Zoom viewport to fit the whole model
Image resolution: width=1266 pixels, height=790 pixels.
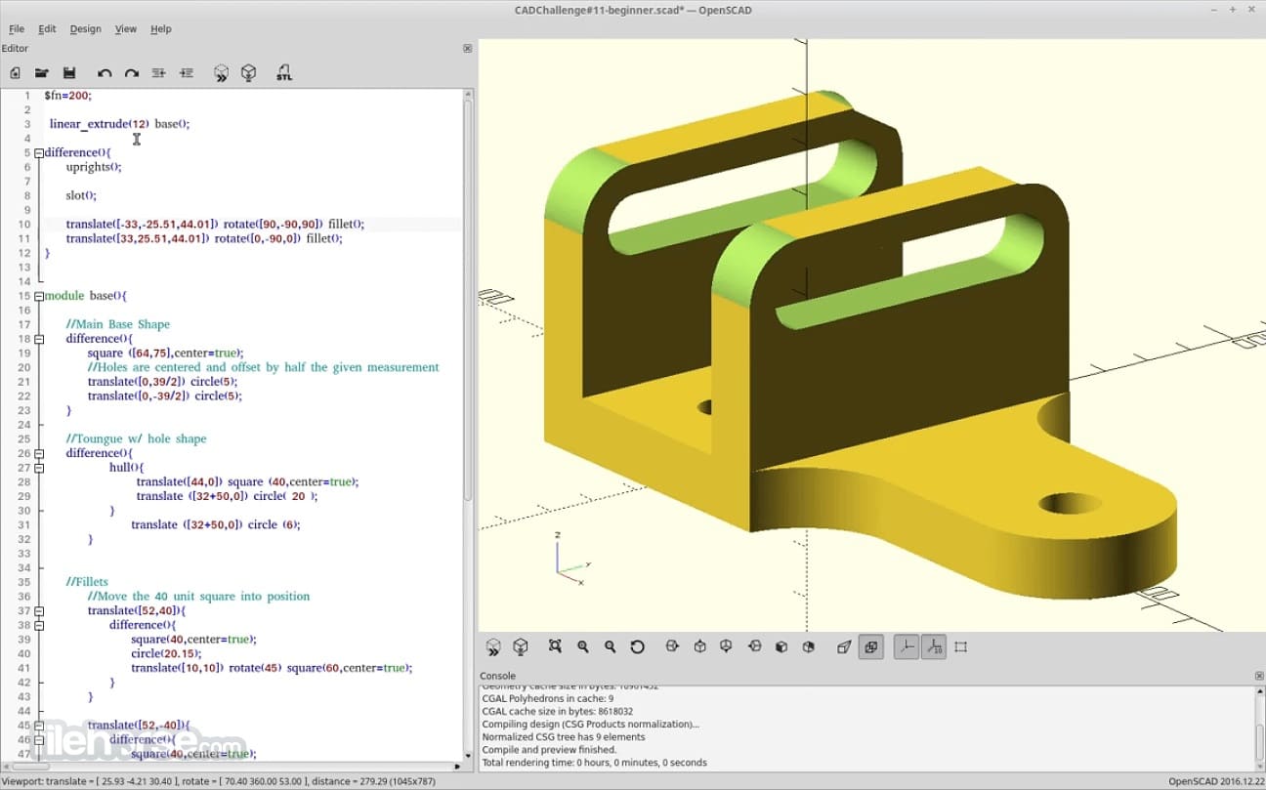point(556,646)
